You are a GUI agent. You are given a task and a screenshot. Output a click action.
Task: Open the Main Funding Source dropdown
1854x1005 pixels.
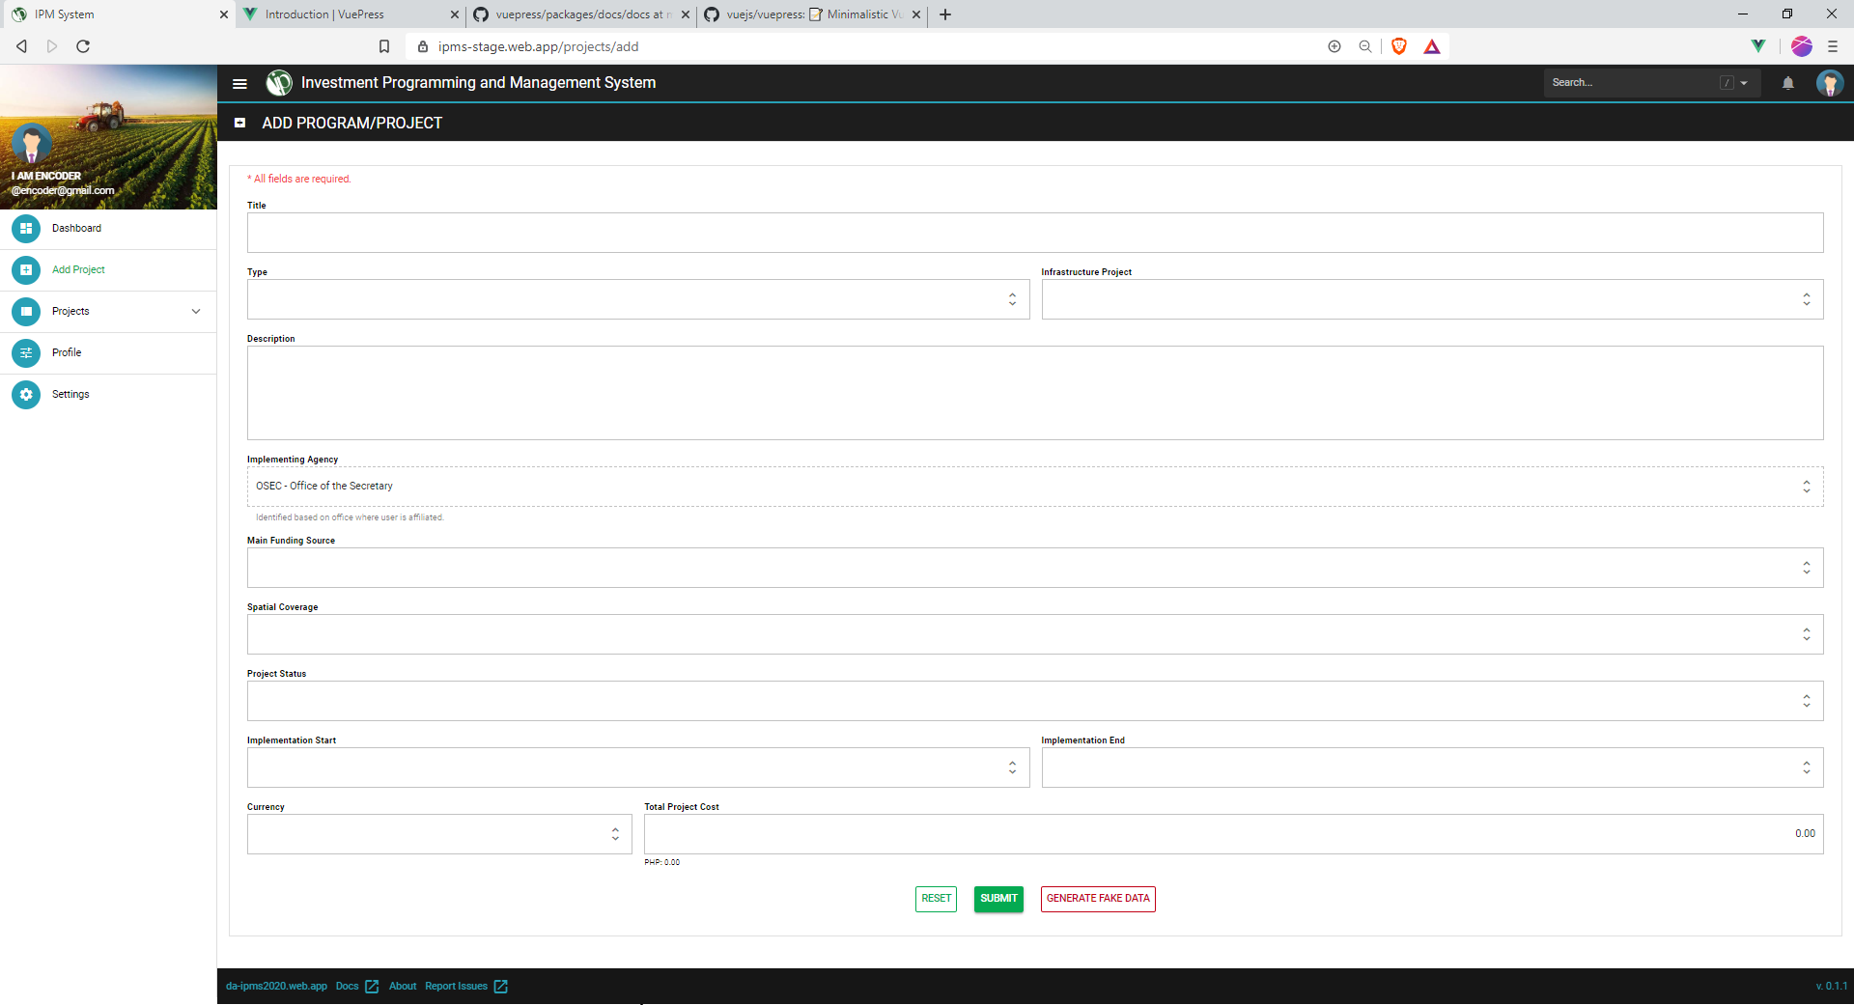click(x=1035, y=568)
